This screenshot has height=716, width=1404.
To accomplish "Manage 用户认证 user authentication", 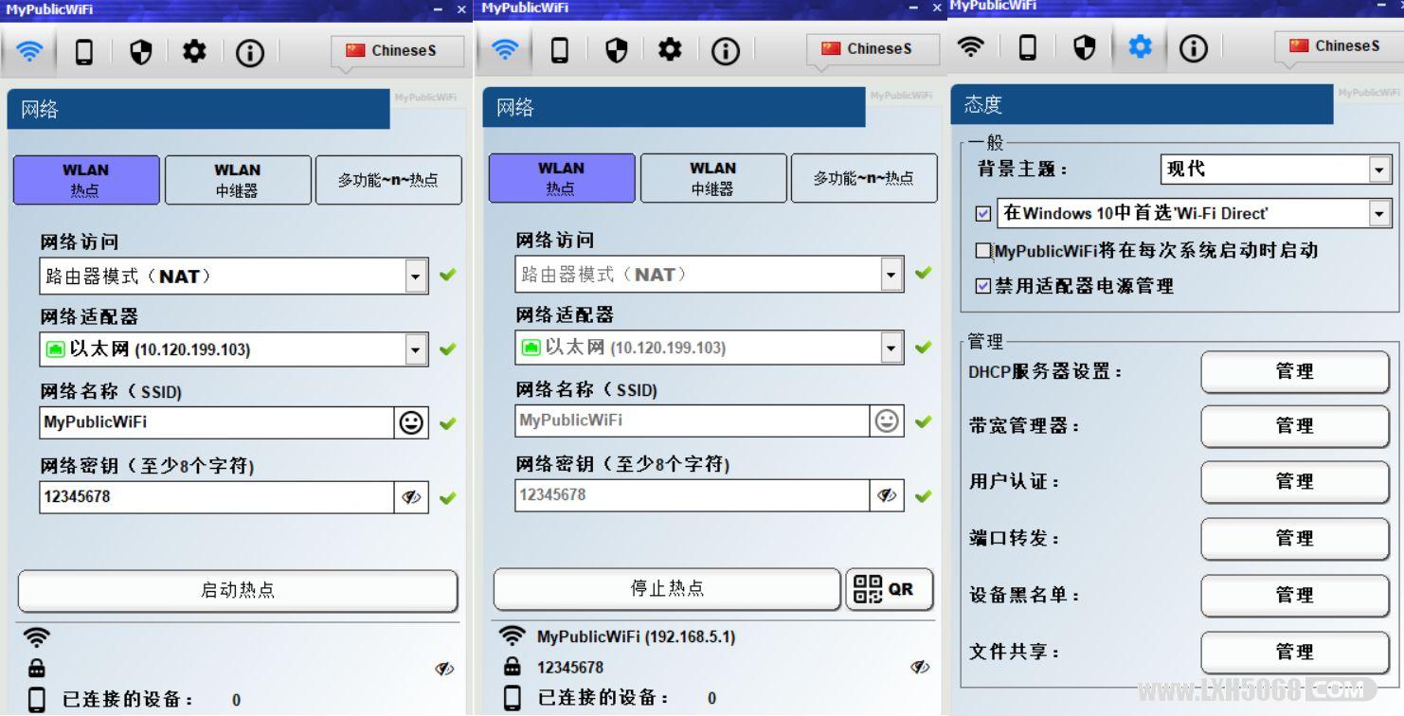I will click(1294, 482).
